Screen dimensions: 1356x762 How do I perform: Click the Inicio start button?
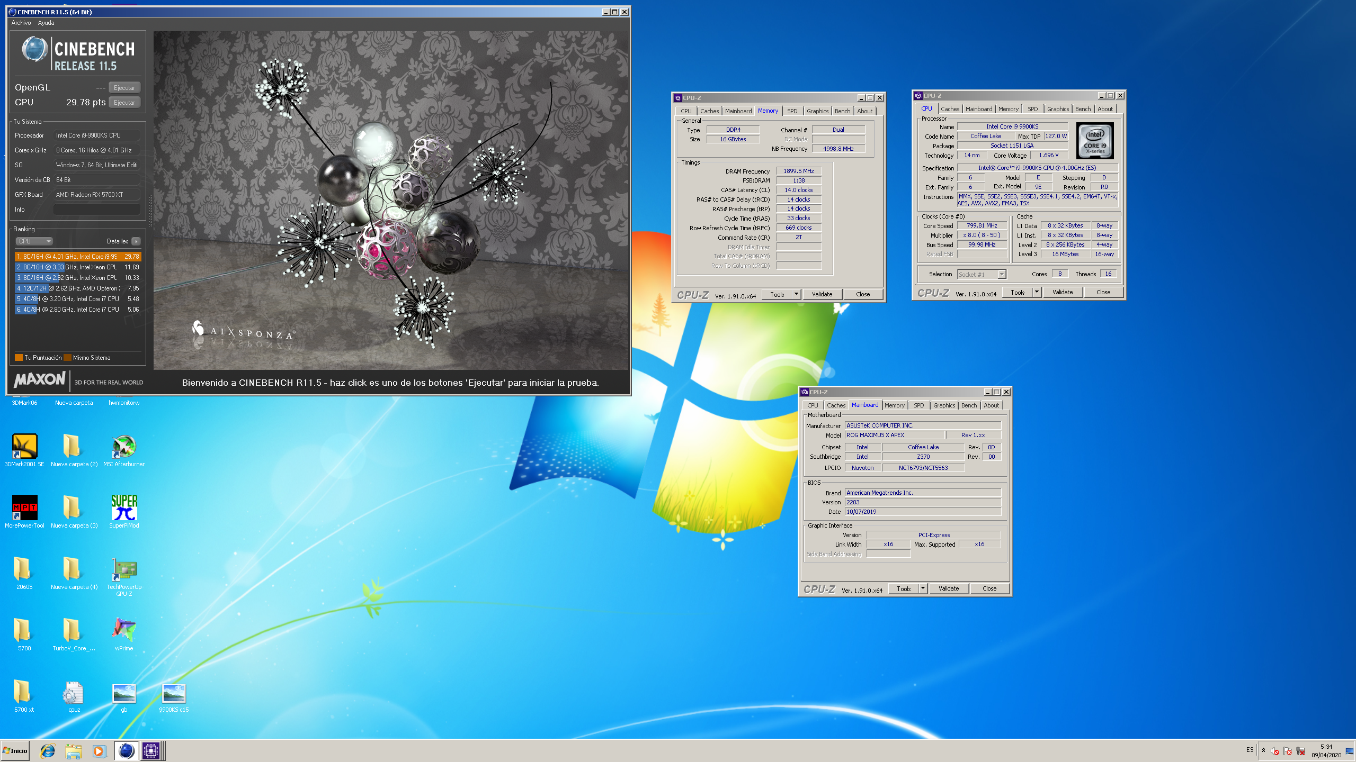point(15,750)
